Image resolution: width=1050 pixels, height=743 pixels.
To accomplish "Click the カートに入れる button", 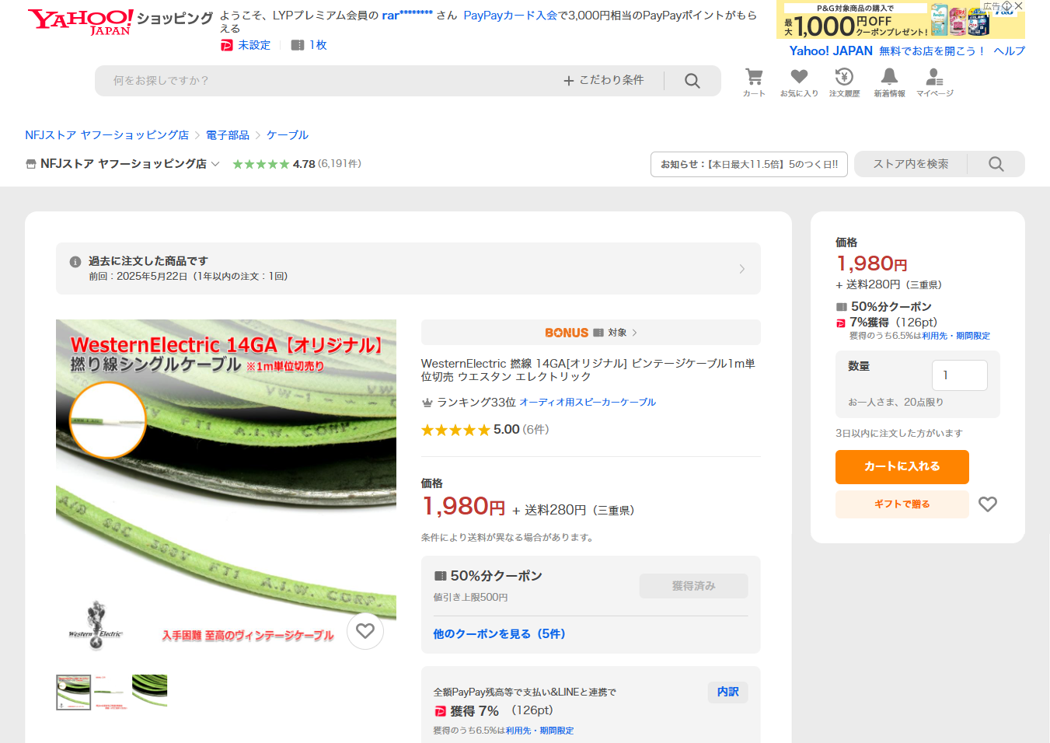I will tap(902, 467).
